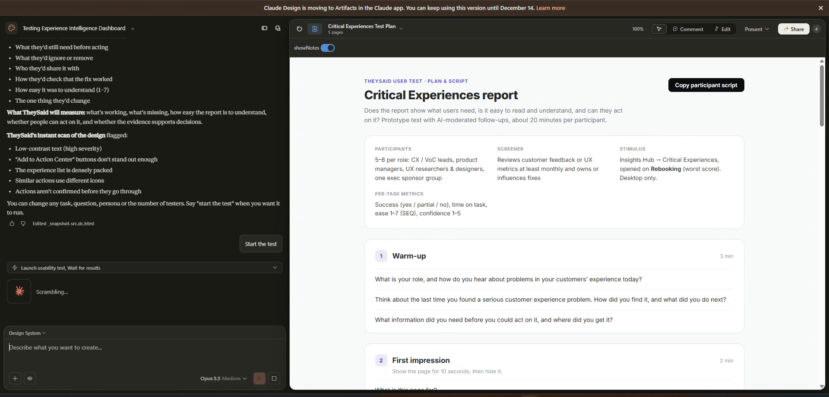The width and height of the screenshot is (829, 397).
Task: Click Copy participant script button
Action: [x=706, y=85]
